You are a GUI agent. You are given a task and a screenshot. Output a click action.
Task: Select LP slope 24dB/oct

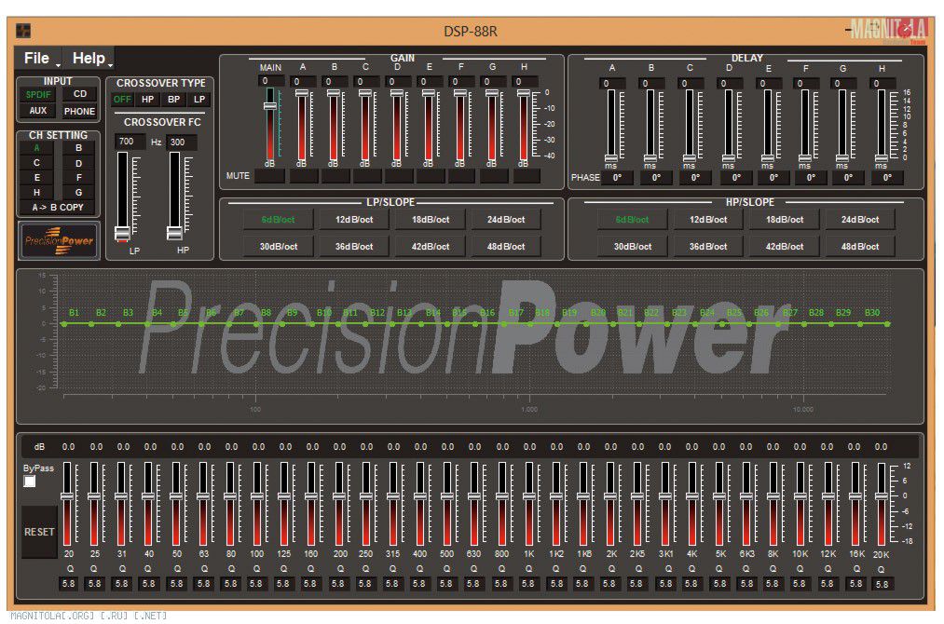point(506,220)
